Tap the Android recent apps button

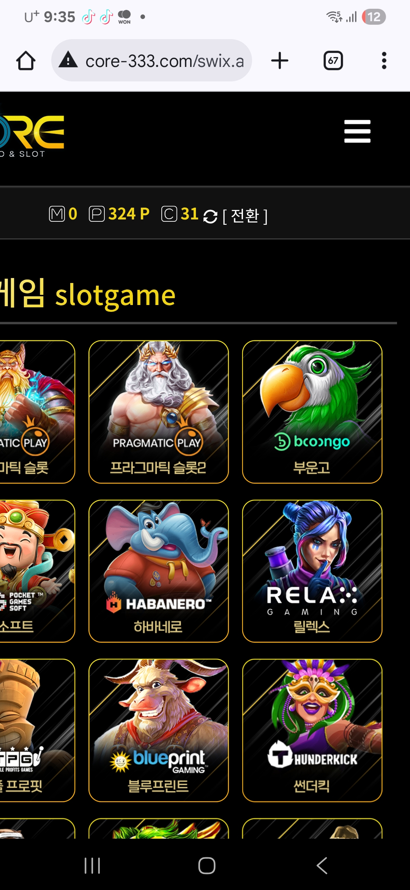92,866
